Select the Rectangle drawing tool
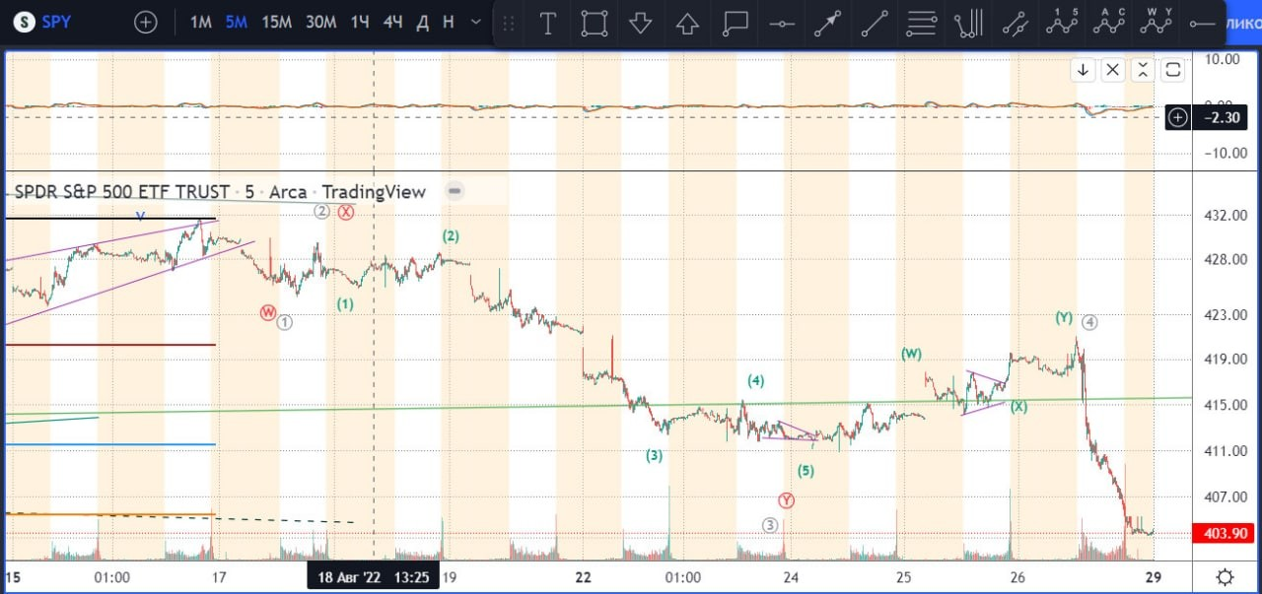 tap(594, 23)
